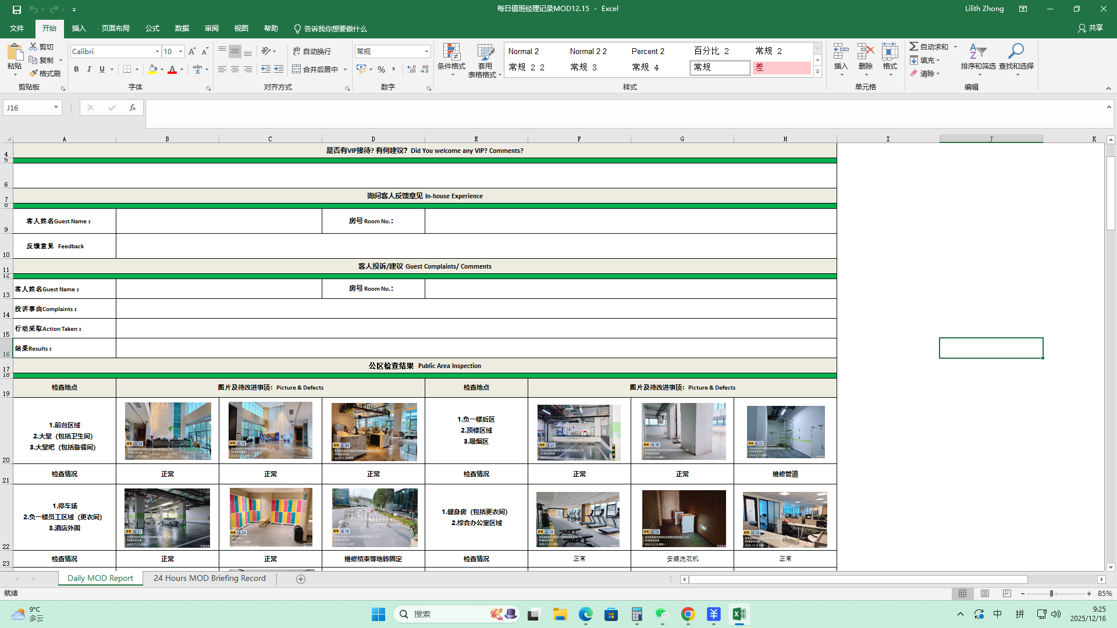
Task: Open the font name dropdown
Action: click(157, 52)
